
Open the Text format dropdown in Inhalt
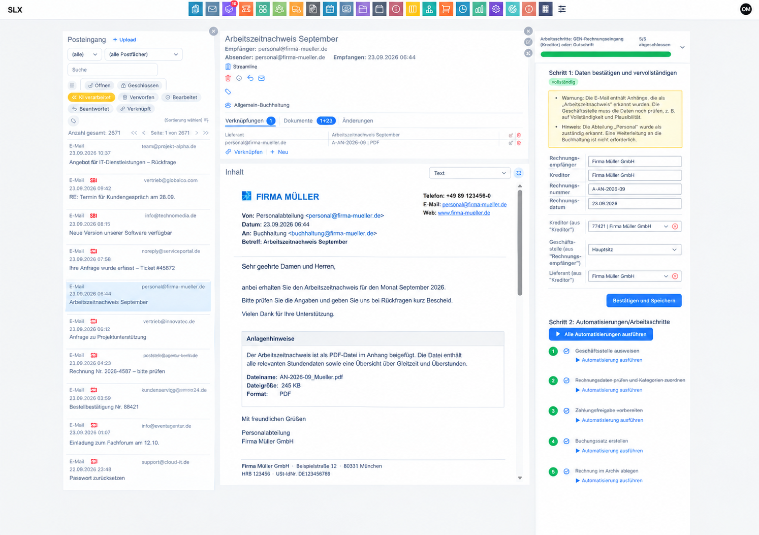point(469,173)
